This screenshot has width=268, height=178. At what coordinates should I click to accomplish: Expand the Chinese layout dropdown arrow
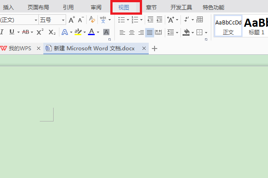point(177,20)
